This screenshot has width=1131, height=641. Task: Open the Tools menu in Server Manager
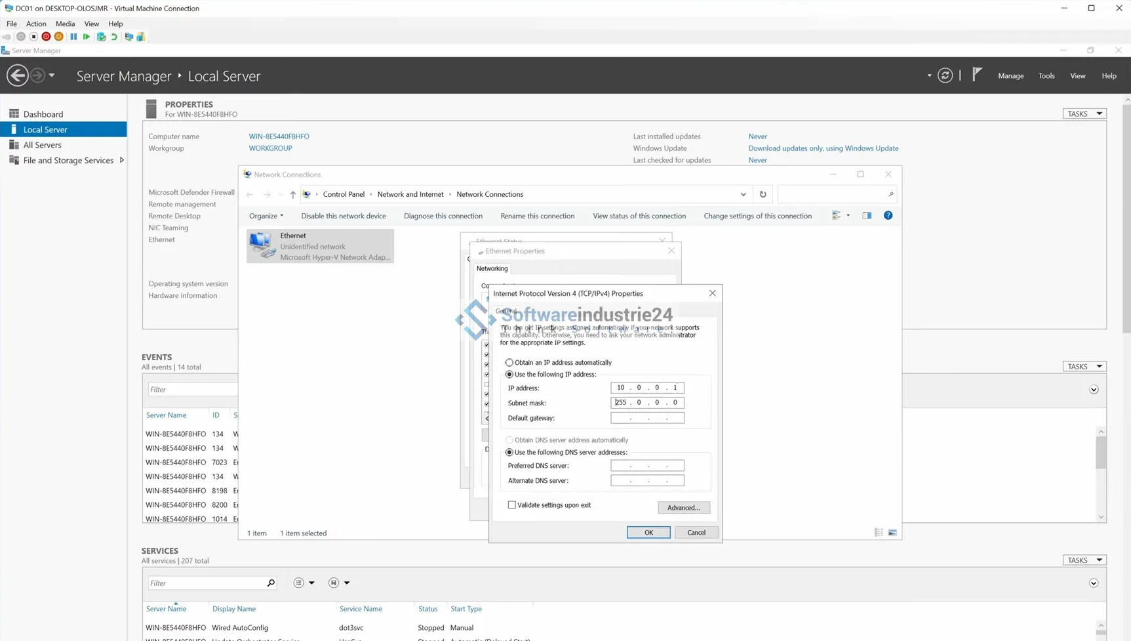point(1046,76)
